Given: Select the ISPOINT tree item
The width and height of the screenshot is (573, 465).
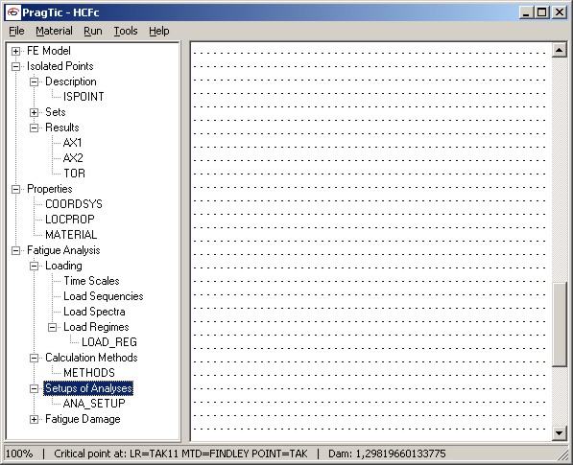Looking at the screenshot, I should coord(84,97).
